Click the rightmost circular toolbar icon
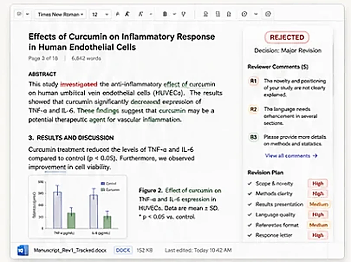 [268, 14]
